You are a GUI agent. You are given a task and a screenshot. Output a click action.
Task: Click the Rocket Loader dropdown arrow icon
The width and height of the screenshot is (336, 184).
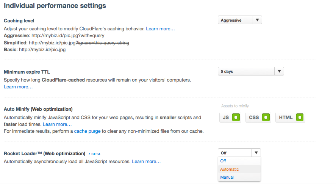[x=256, y=153]
